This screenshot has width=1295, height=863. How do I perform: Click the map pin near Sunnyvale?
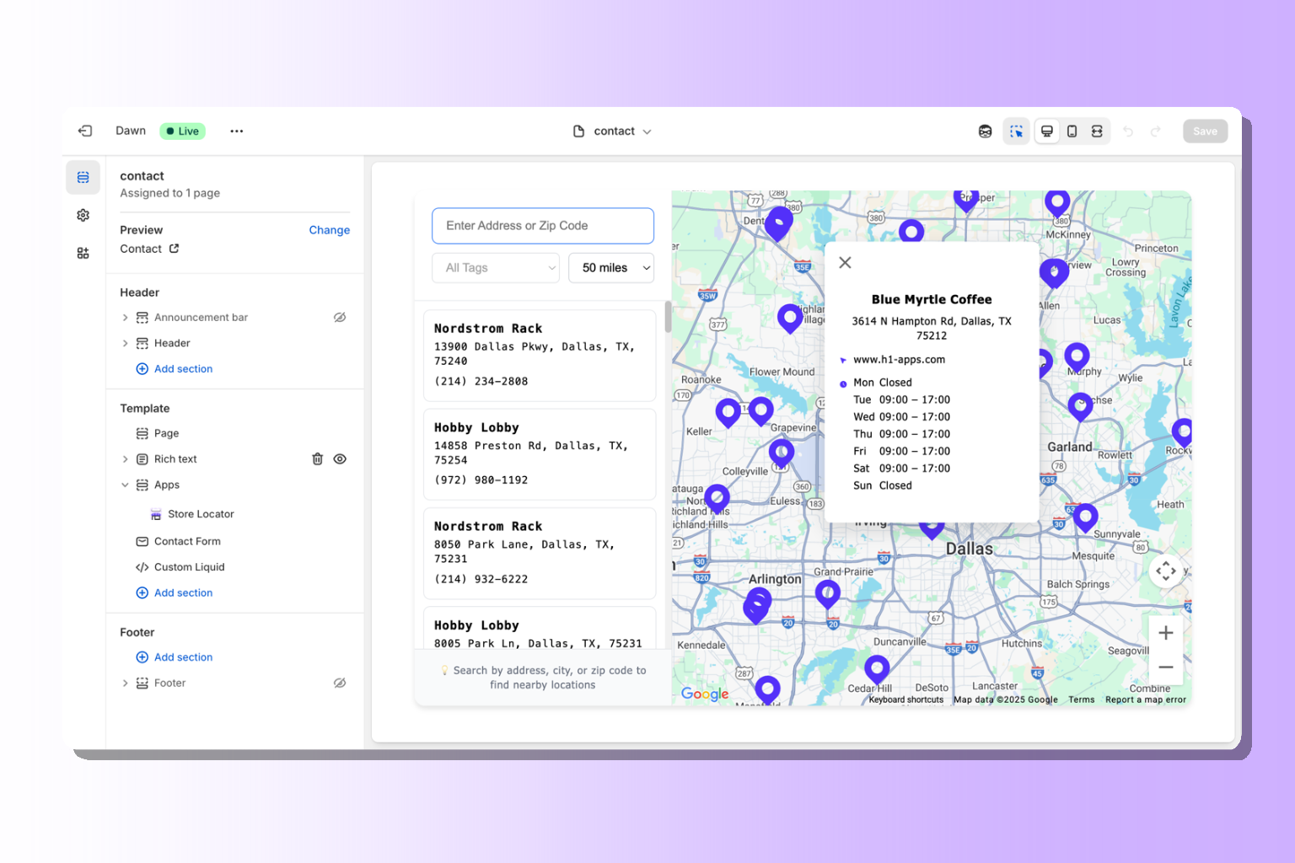1085,517
